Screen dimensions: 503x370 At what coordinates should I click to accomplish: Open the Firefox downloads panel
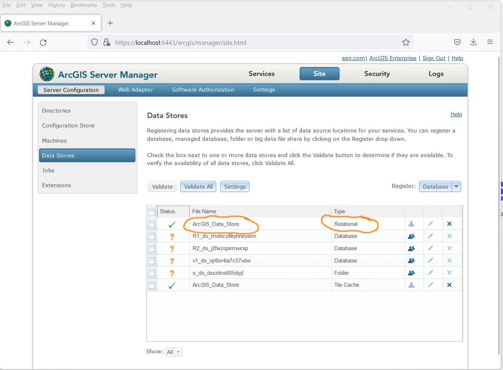pyautogui.click(x=473, y=43)
